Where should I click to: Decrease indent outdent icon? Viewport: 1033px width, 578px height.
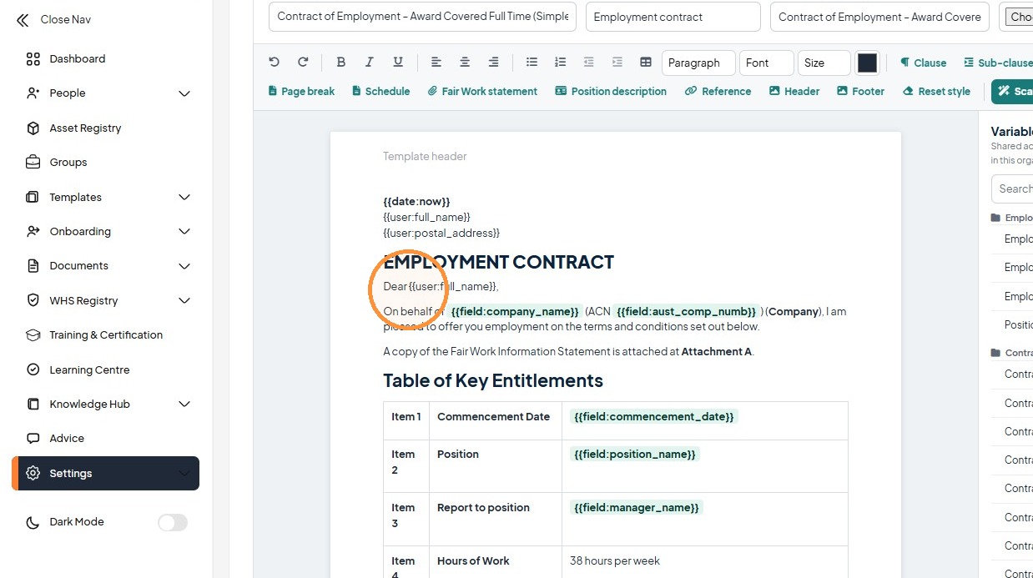point(589,63)
